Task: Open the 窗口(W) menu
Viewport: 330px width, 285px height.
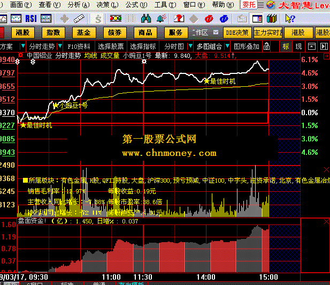Action: click(194, 4)
